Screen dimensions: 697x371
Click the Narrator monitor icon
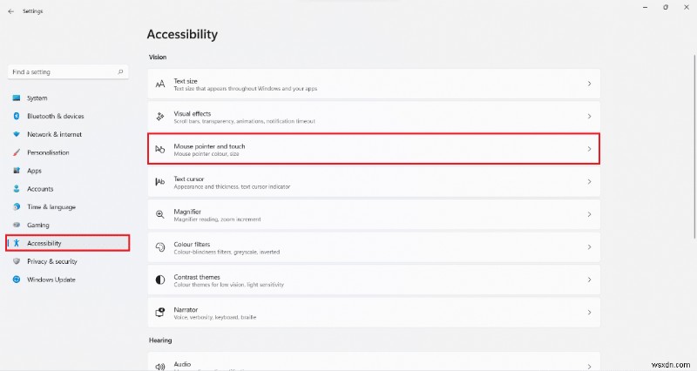tap(159, 312)
